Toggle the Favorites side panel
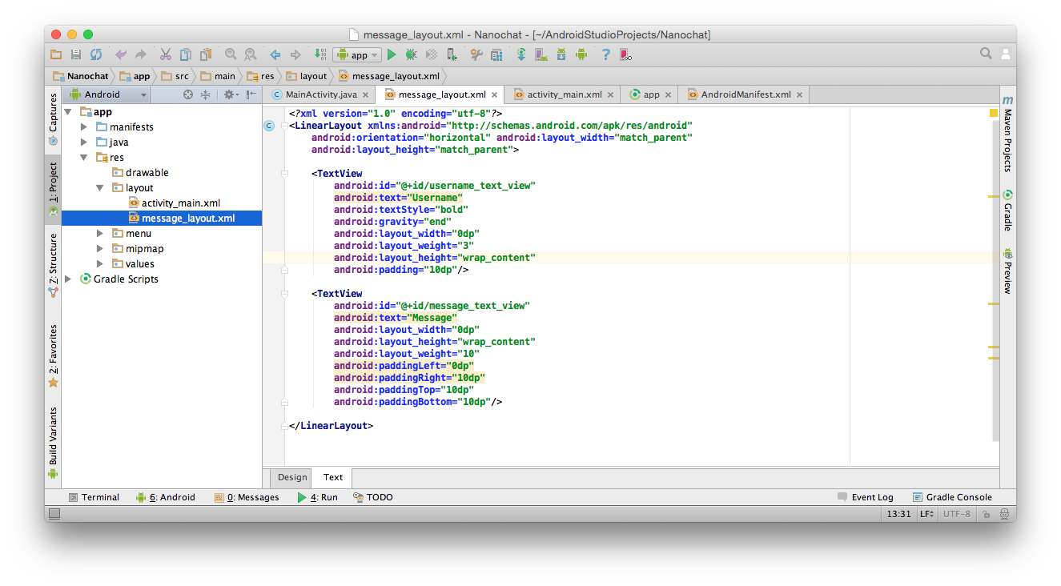The height and width of the screenshot is (586, 1061). [x=53, y=355]
